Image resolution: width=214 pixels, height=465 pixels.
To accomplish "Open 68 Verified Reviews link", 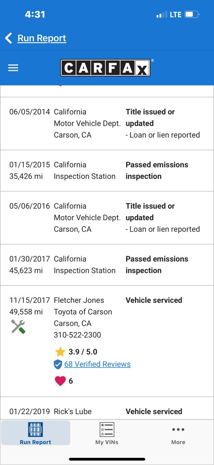I will pyautogui.click(x=98, y=364).
